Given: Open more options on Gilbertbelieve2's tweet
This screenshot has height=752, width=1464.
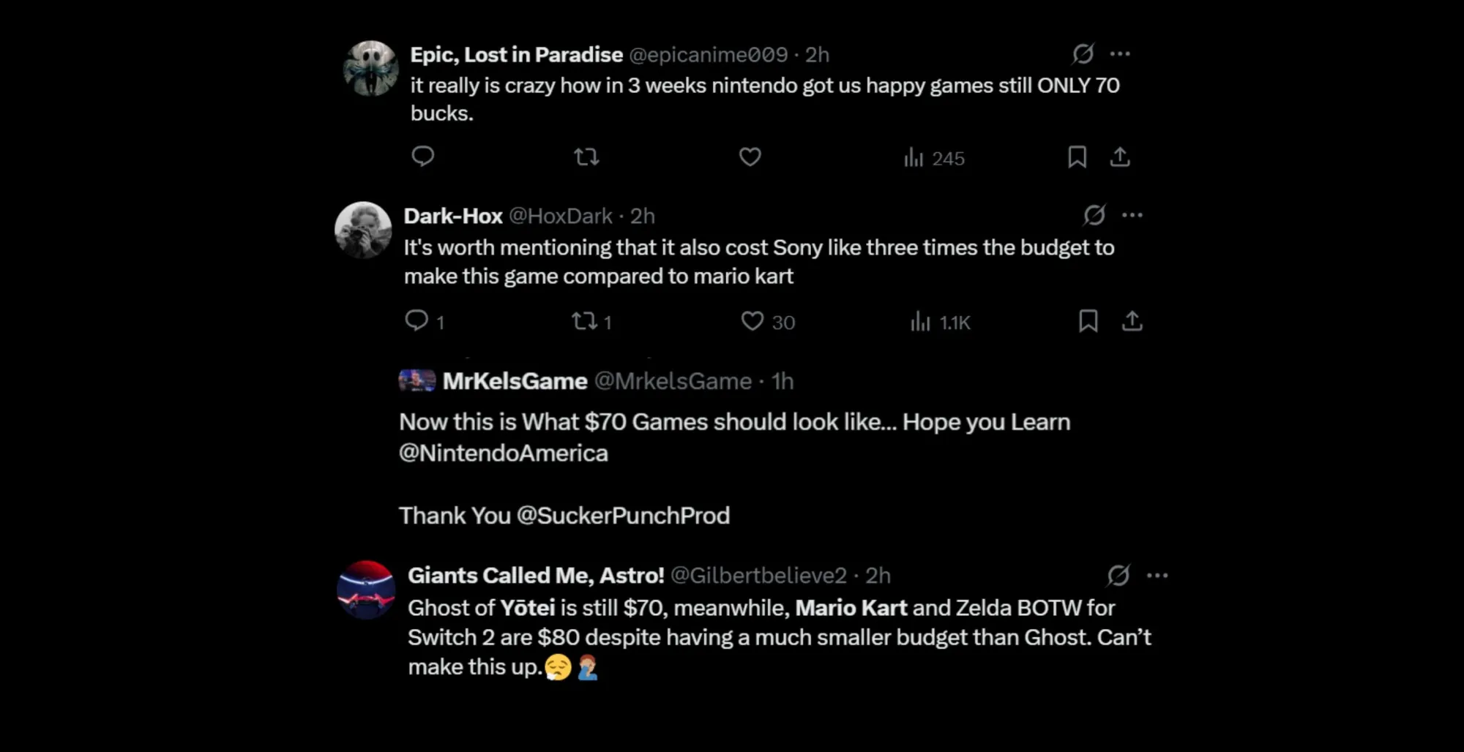Looking at the screenshot, I should click(x=1159, y=575).
